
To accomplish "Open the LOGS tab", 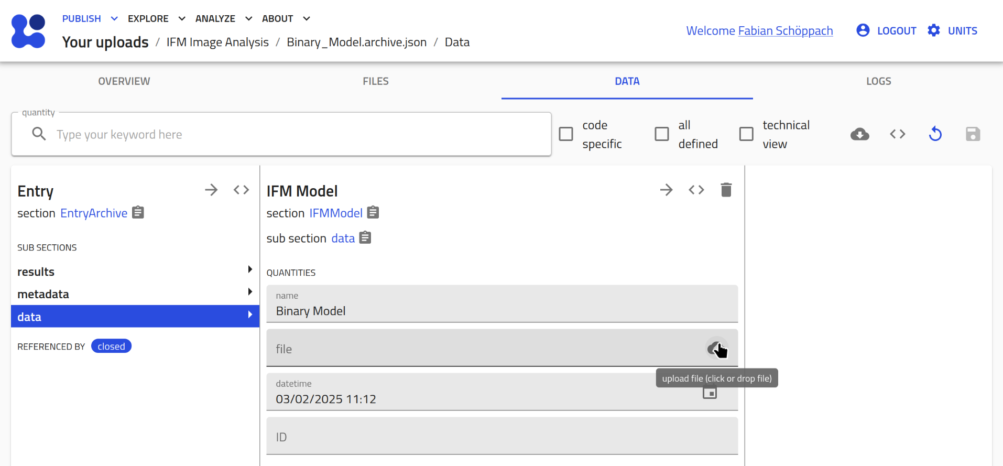I will click(x=878, y=81).
